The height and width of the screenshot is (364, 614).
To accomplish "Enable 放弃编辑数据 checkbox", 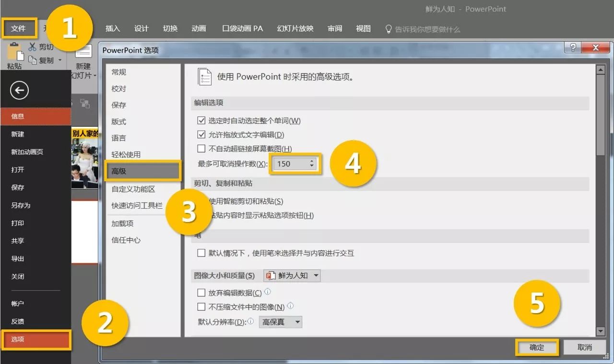I will pyautogui.click(x=201, y=293).
